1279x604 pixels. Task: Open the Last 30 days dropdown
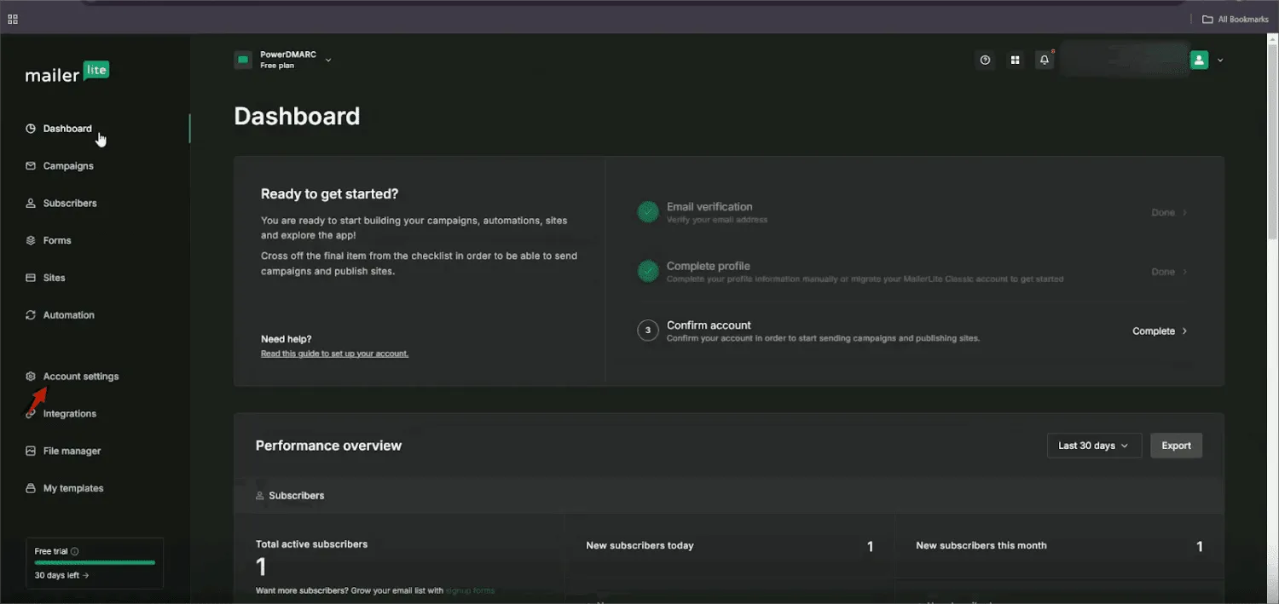click(1094, 446)
